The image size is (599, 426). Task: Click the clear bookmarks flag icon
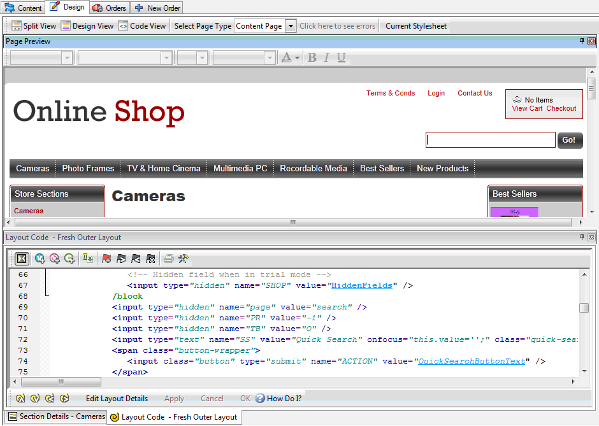point(150,259)
